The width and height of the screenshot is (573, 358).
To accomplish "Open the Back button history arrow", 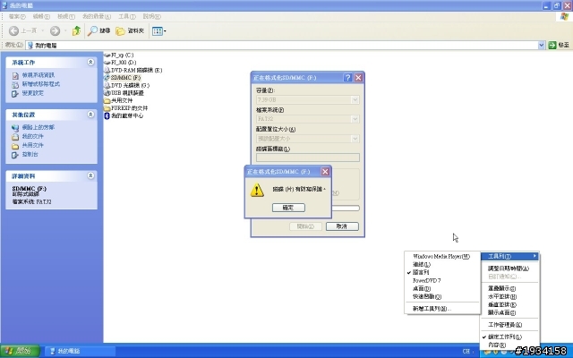I will tap(43, 31).
